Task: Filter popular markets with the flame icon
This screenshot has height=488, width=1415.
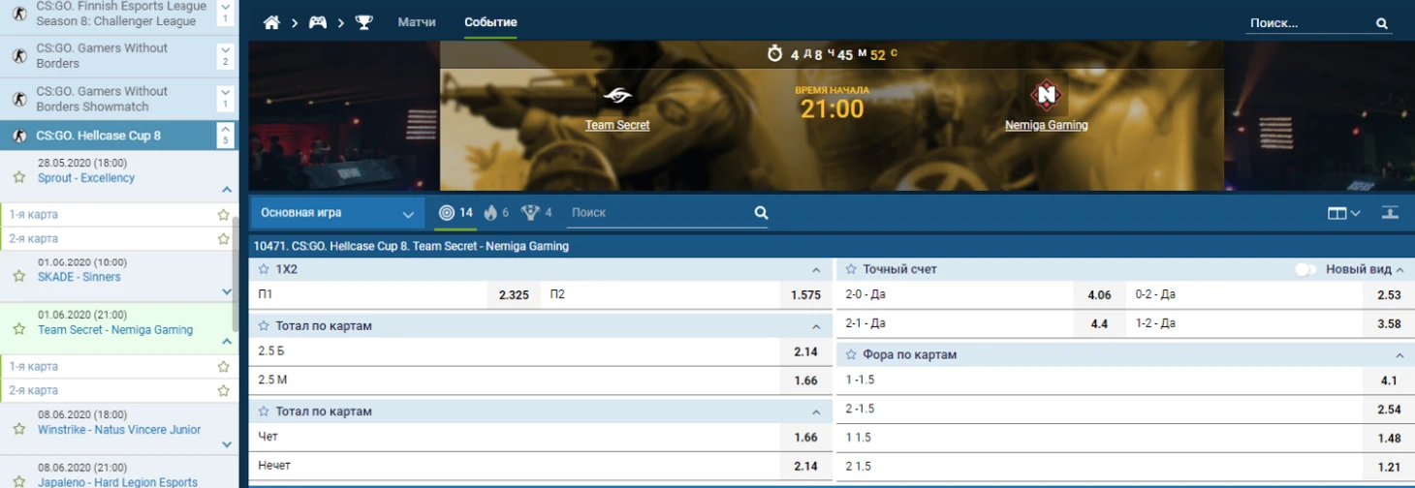Action: click(x=496, y=212)
